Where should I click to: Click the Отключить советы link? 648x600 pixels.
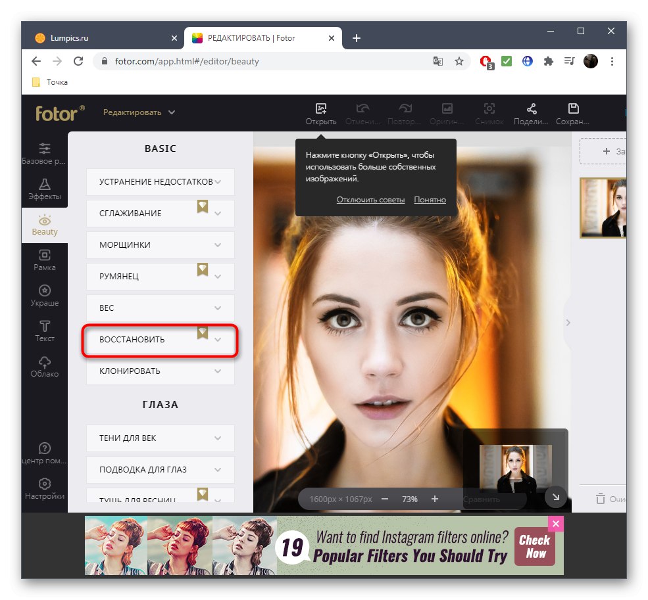(370, 200)
